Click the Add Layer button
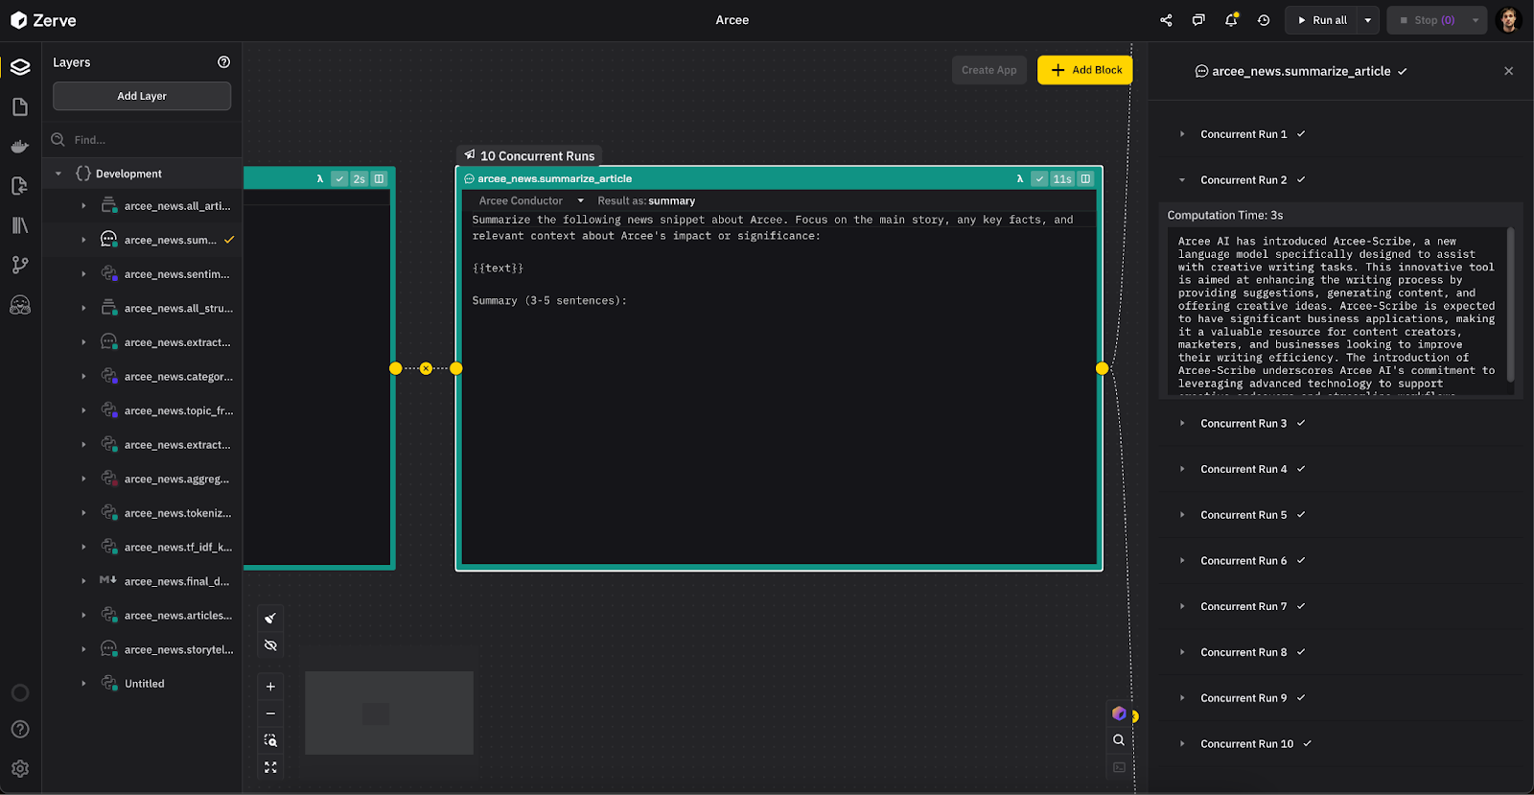The height and width of the screenshot is (795, 1534). pyautogui.click(x=142, y=96)
